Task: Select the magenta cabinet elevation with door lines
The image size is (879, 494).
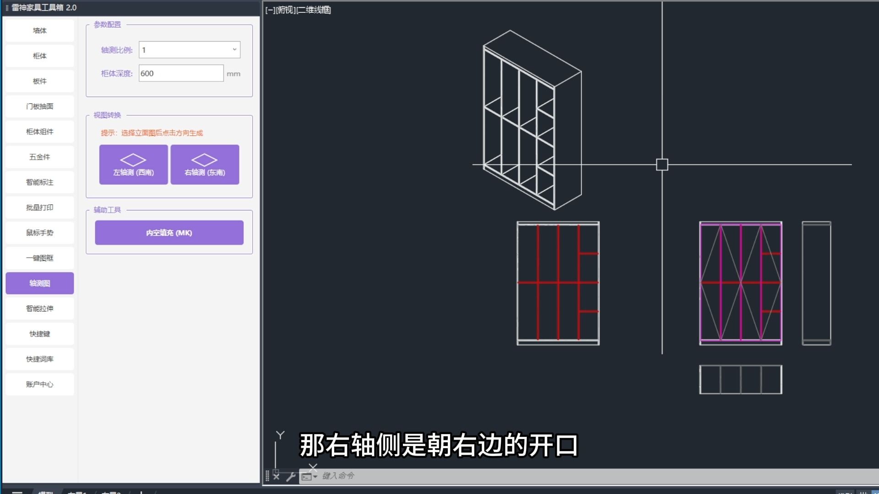Action: click(x=741, y=283)
